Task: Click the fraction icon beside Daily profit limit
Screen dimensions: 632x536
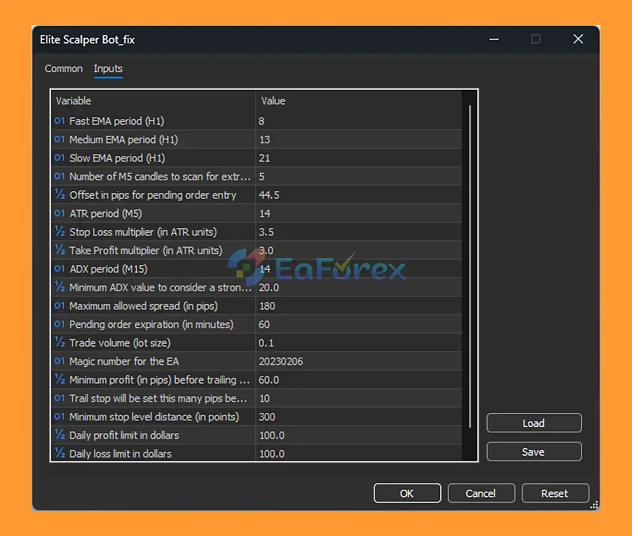Action: (x=60, y=435)
